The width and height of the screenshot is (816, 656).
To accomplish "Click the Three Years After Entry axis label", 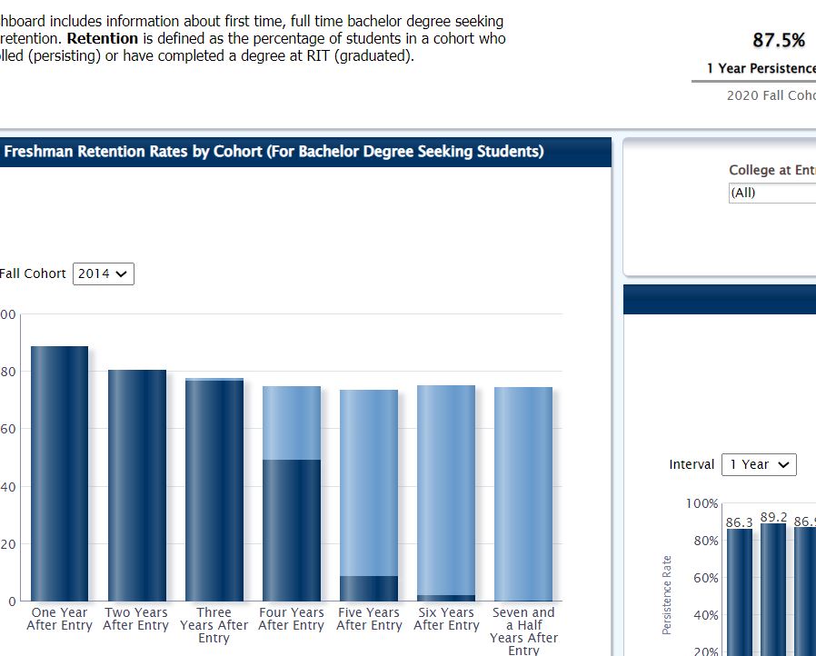I will (x=214, y=625).
